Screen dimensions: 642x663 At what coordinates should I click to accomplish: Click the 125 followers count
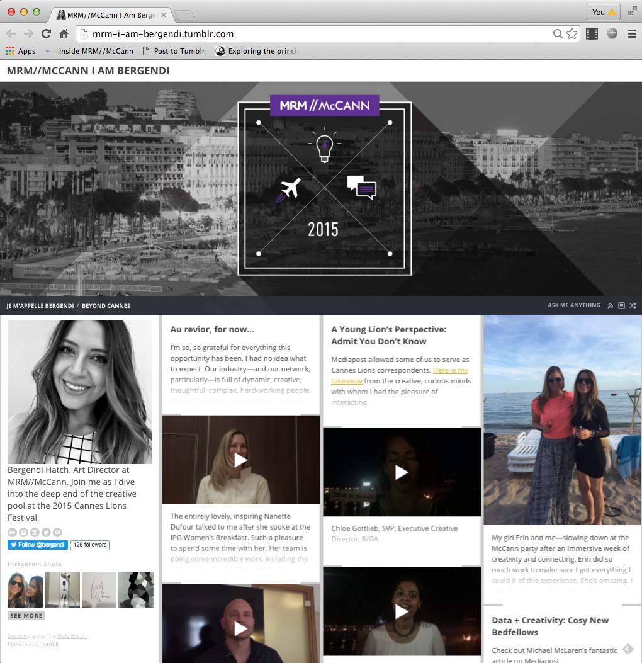[x=90, y=545]
